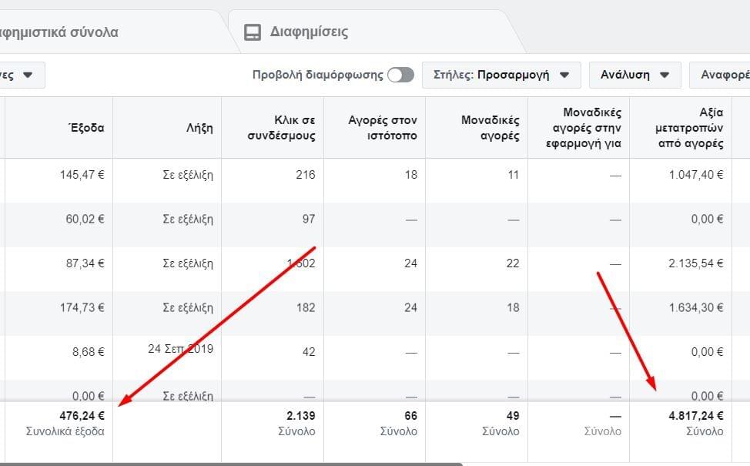Toggle the Προβολή διαμόρφωσης switch

pos(400,75)
